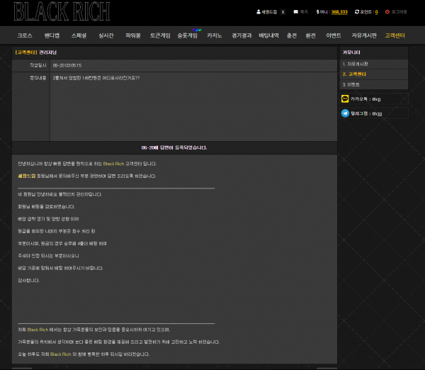
Task: Click the user profile icon in header
Action: point(259,12)
